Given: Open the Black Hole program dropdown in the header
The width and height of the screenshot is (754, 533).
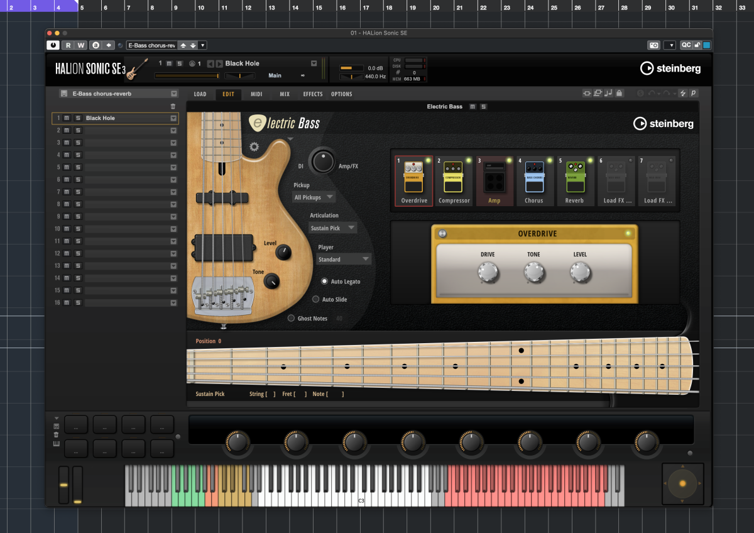Looking at the screenshot, I should [314, 63].
